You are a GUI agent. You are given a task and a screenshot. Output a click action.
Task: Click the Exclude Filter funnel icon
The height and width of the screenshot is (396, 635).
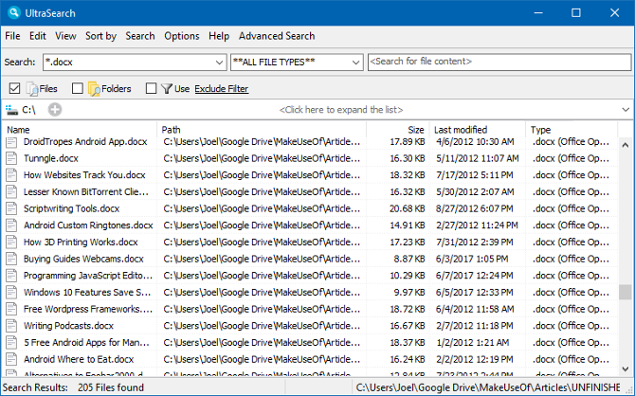click(x=167, y=89)
